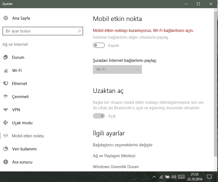
Task: Open the Wi-Fi connection sharing dropdown
Action: 117,69
